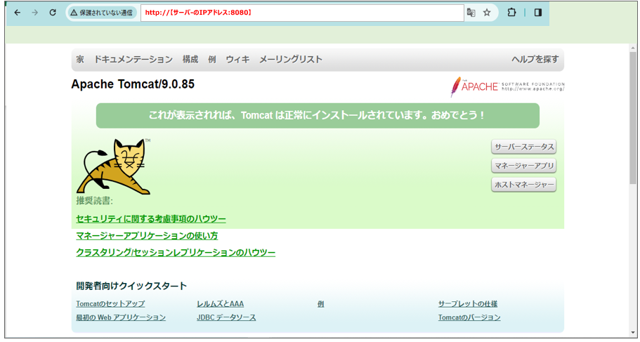Toggle the browser side panel icon
640x342 pixels.
click(x=538, y=13)
